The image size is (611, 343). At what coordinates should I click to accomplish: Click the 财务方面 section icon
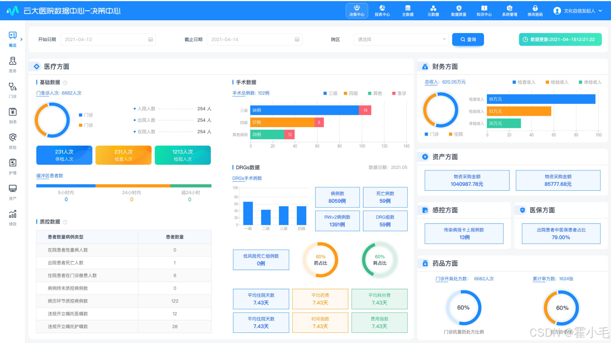[x=425, y=67]
